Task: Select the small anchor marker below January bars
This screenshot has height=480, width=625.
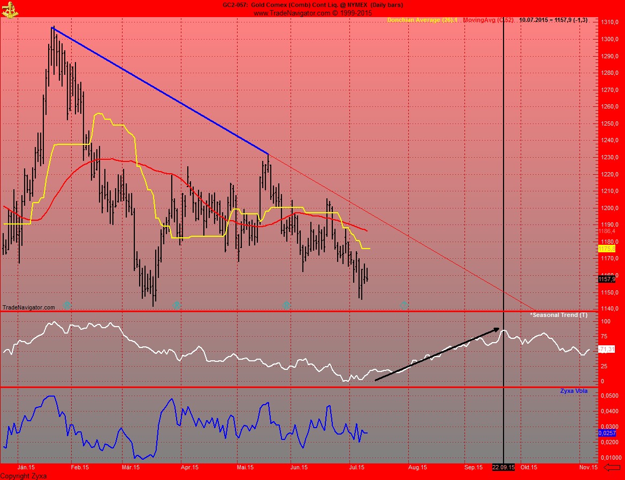Action: 66,306
